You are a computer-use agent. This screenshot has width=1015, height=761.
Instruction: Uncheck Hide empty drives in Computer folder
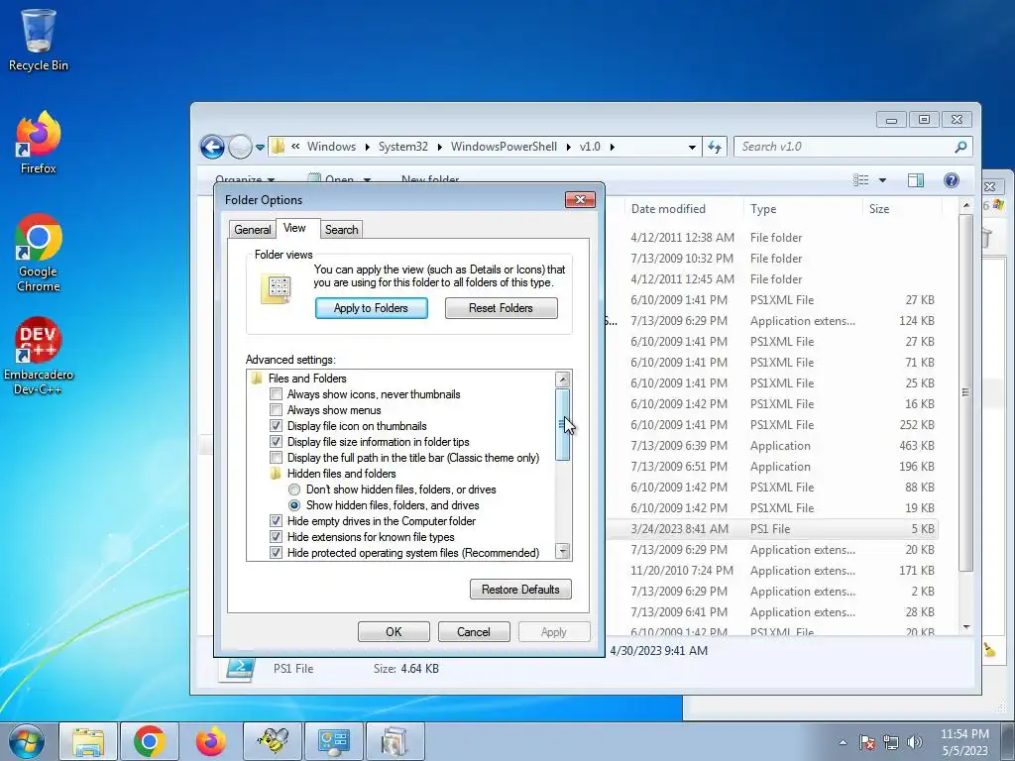[x=276, y=521]
